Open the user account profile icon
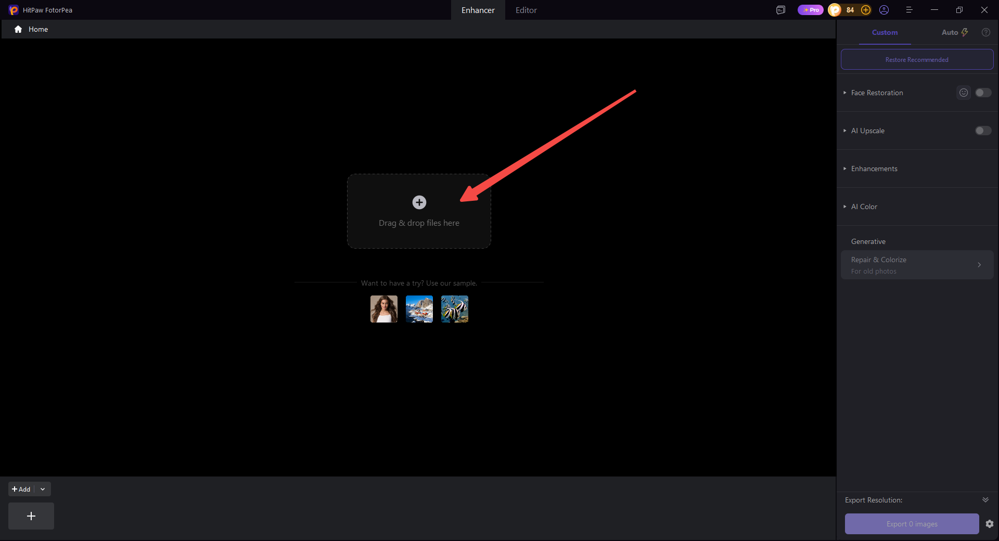 click(x=884, y=10)
